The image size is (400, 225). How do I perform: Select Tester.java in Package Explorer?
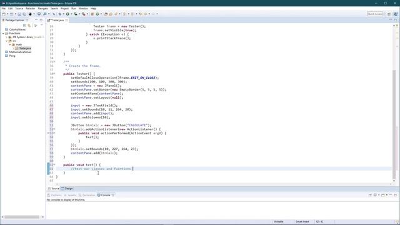[x=25, y=48]
